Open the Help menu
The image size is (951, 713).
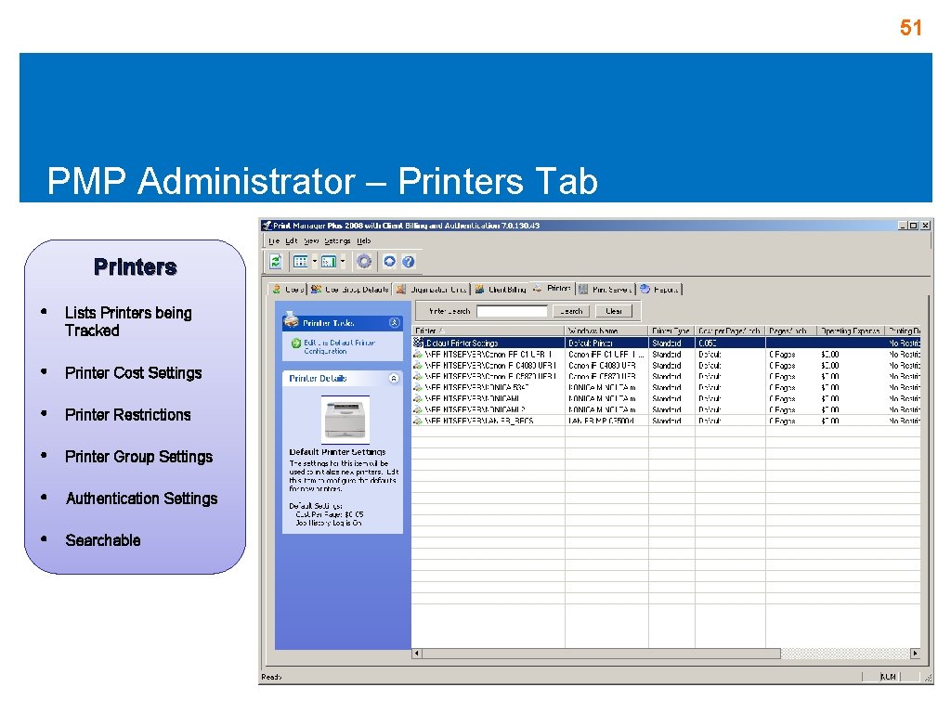[364, 240]
